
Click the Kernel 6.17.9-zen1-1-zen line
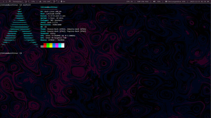coord(53,16)
